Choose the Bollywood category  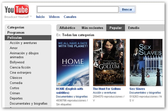tap(17, 62)
